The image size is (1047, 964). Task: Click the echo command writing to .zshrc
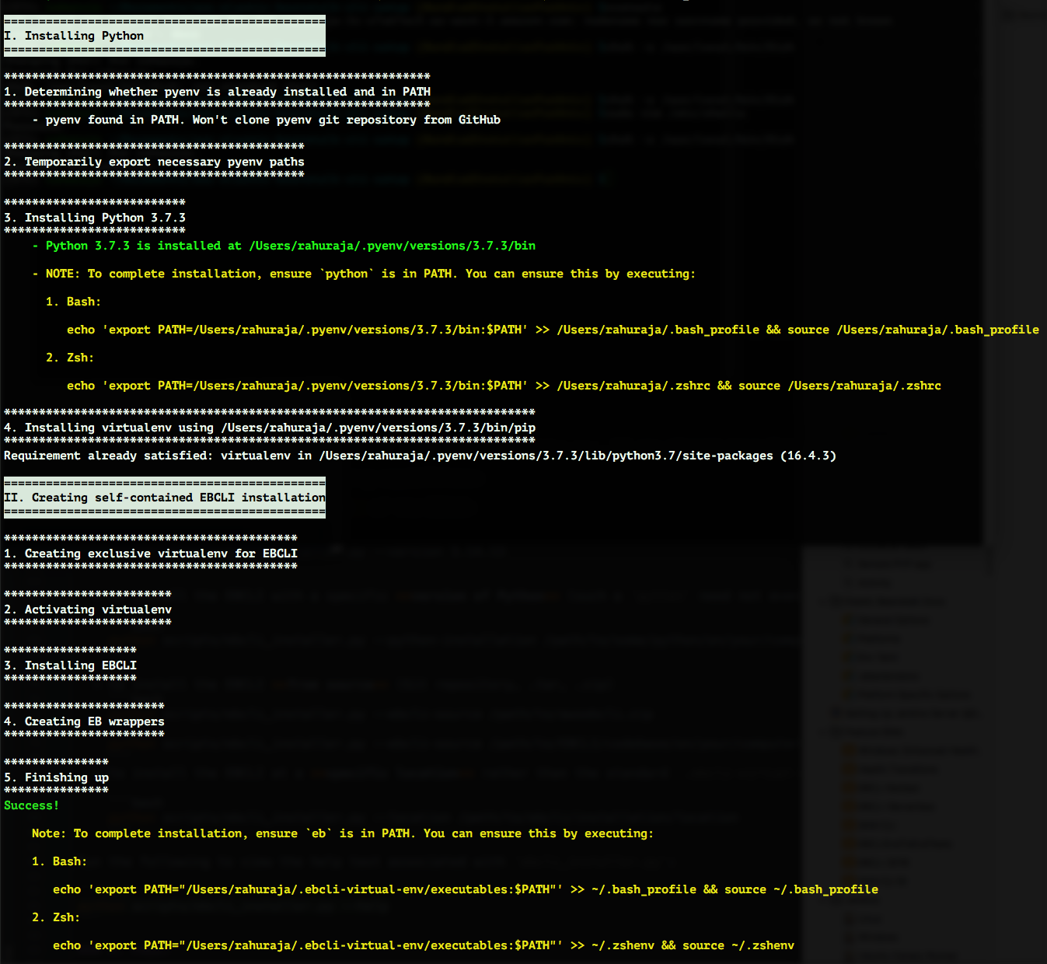click(504, 386)
